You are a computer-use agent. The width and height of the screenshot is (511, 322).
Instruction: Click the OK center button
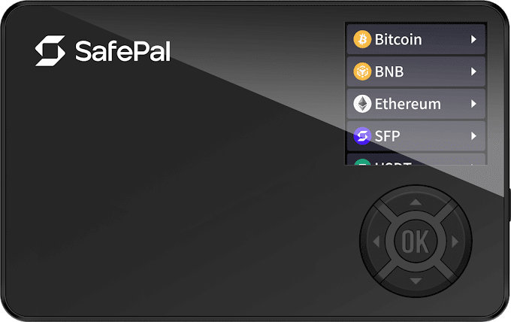(x=416, y=241)
